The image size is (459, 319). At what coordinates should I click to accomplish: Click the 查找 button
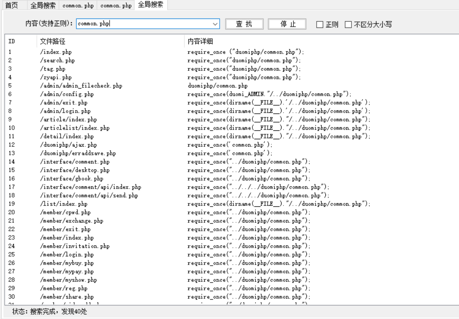click(244, 24)
